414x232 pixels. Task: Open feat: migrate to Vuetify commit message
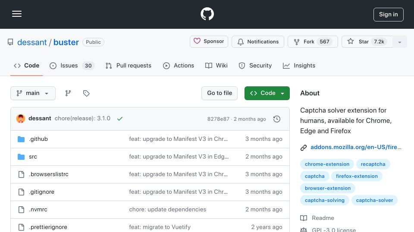pyautogui.click(x=160, y=227)
